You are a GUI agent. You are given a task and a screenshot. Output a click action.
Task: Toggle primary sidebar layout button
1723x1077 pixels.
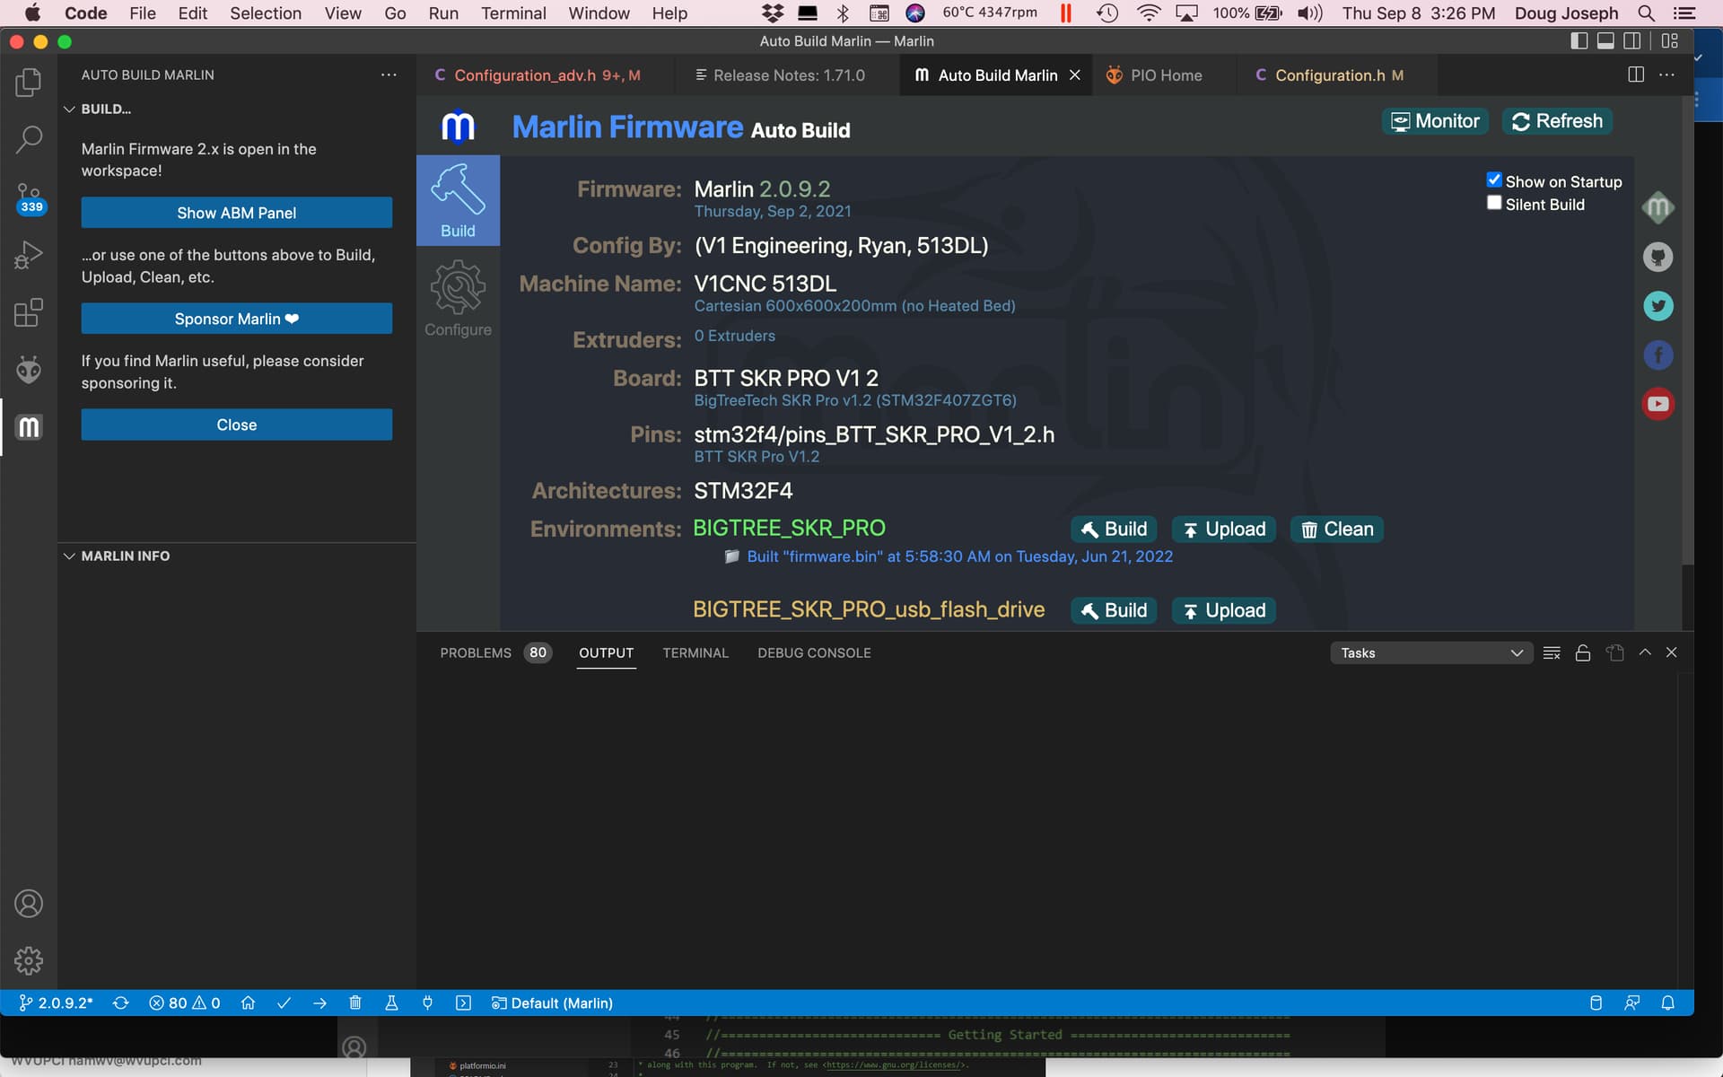pos(1579,40)
